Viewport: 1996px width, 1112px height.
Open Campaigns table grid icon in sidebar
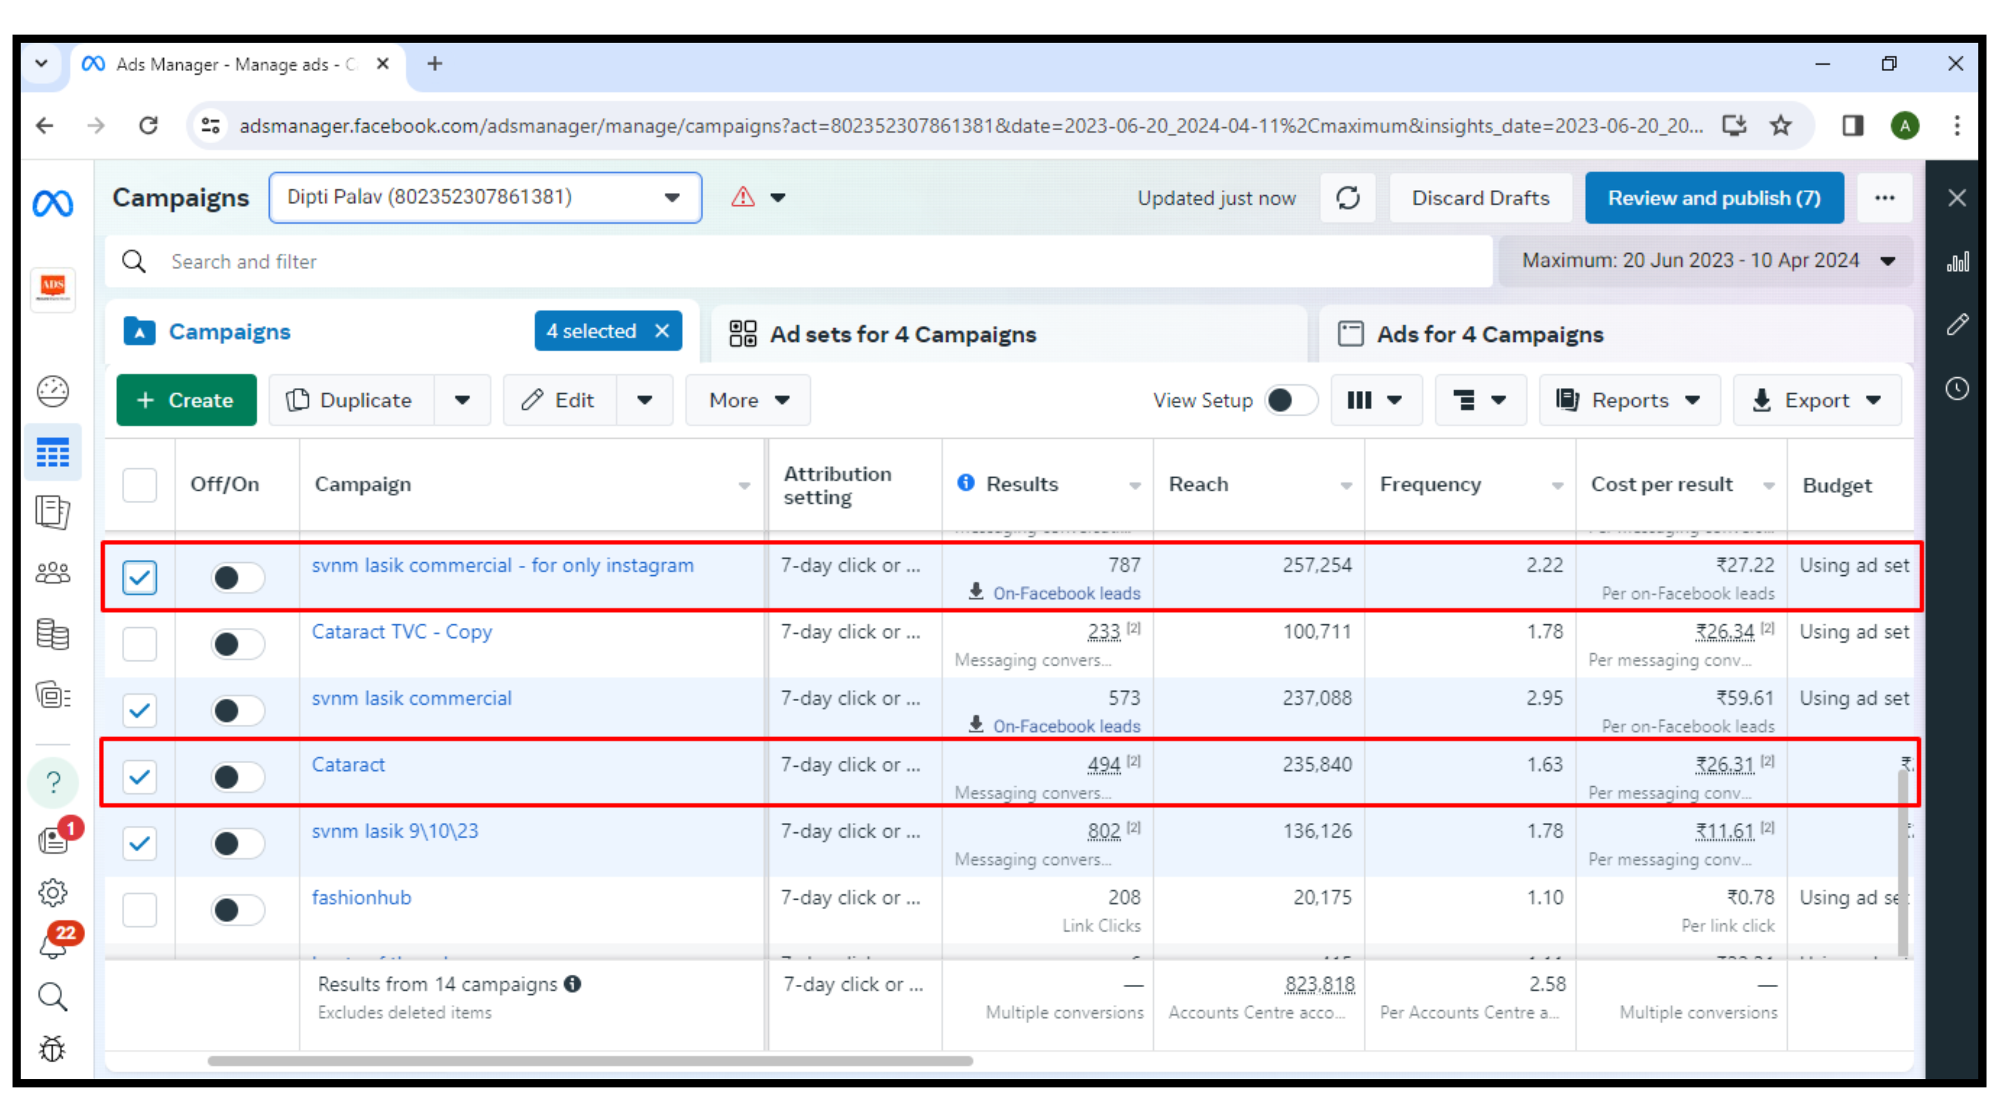pyautogui.click(x=53, y=453)
